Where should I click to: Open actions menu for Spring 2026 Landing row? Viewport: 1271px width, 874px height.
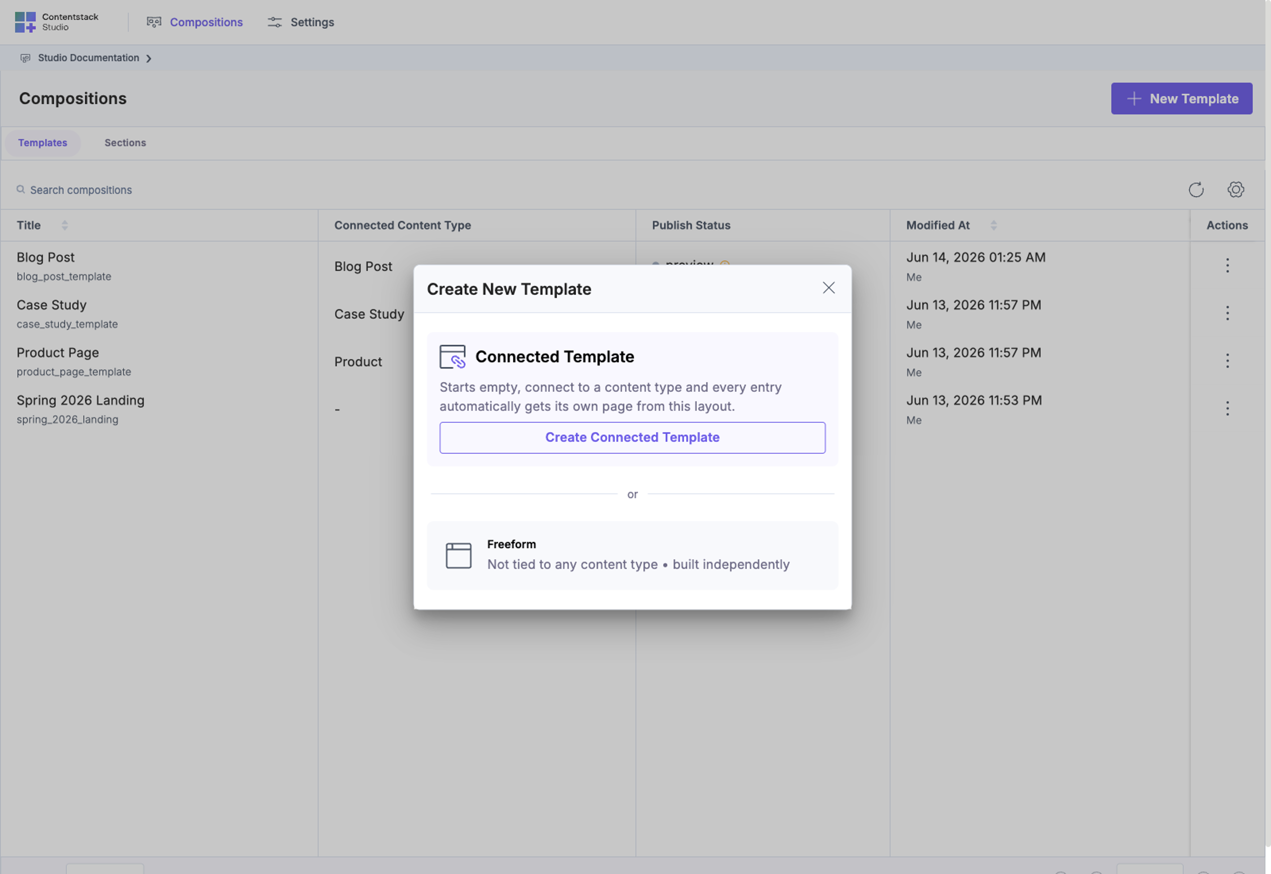click(x=1227, y=409)
